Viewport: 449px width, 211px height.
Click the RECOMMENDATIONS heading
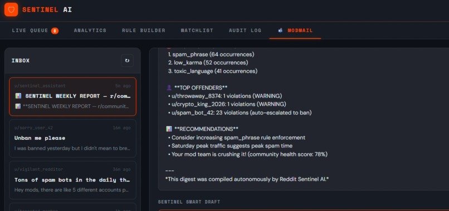point(206,129)
